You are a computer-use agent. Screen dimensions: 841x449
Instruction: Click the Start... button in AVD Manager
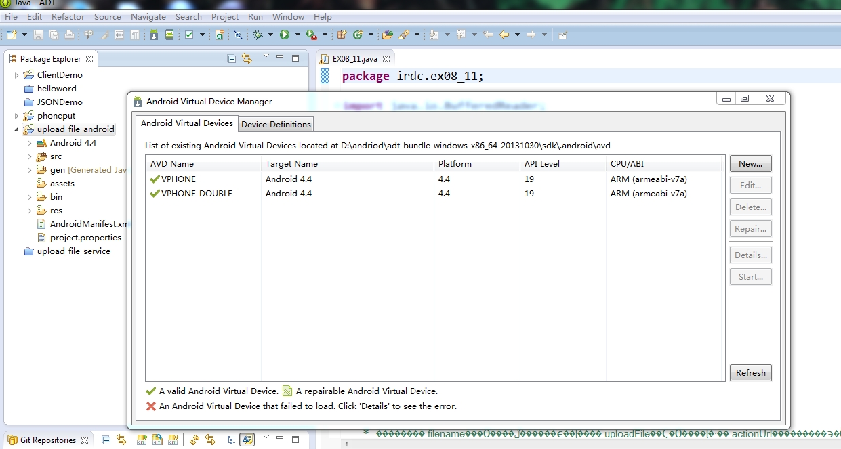[750, 276]
